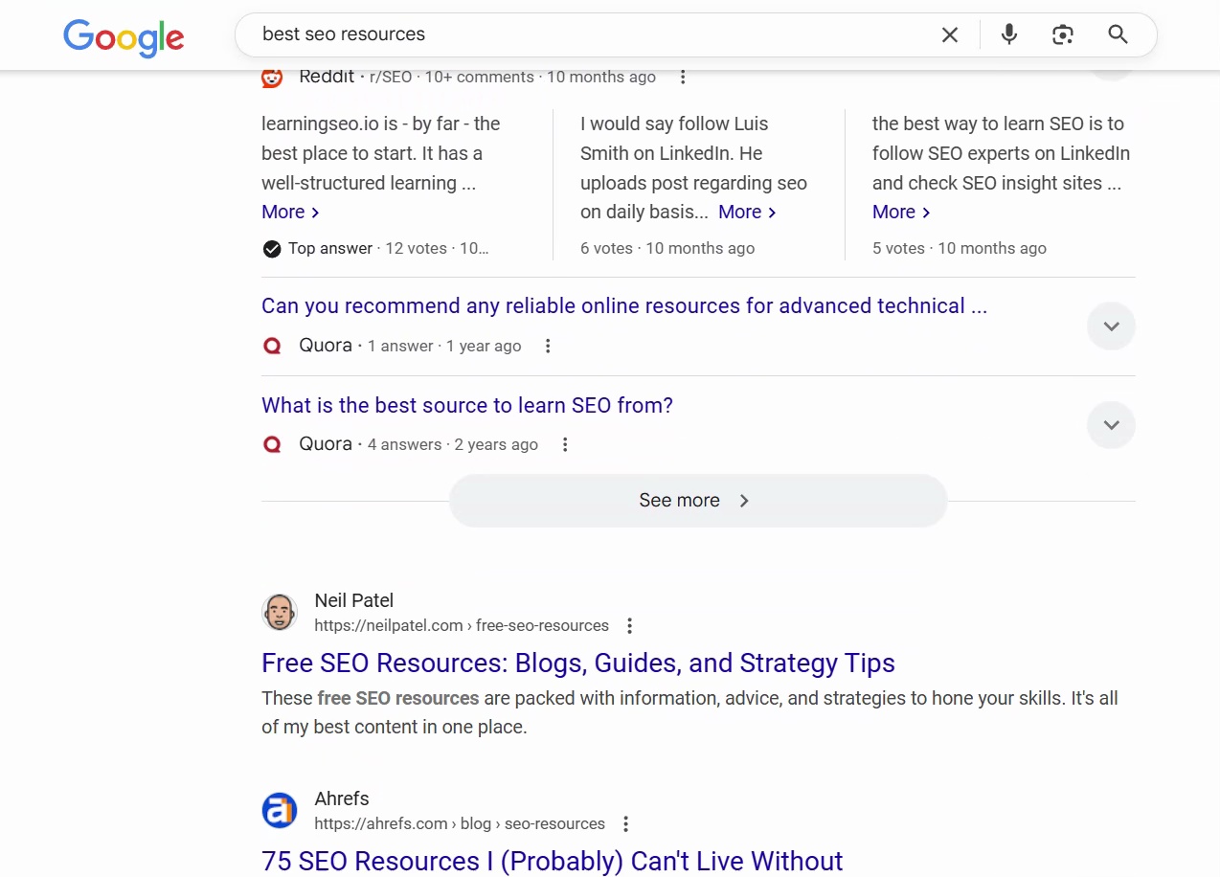Click Quora icon next to 1 answer
The height and width of the screenshot is (877, 1220).
click(x=272, y=346)
